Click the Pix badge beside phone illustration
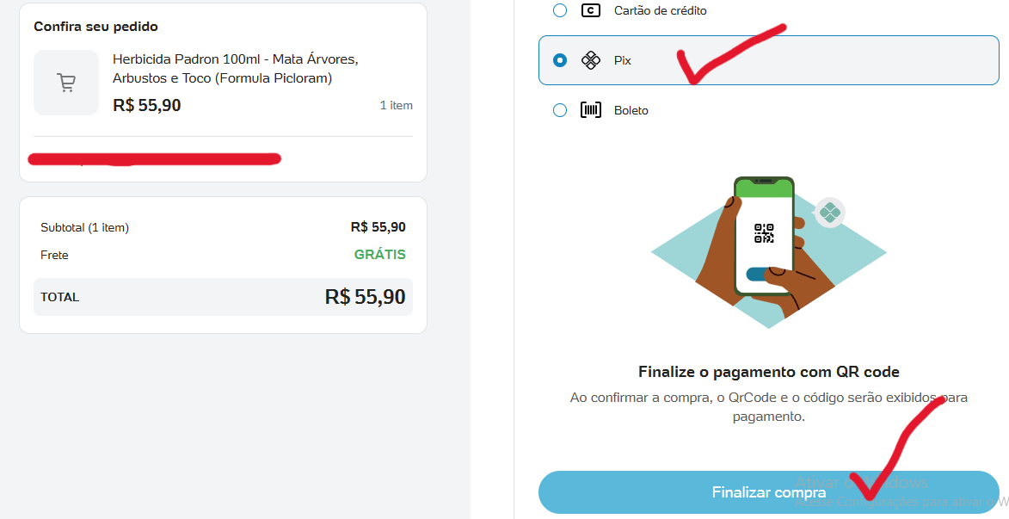The width and height of the screenshot is (1009, 519). (x=829, y=213)
